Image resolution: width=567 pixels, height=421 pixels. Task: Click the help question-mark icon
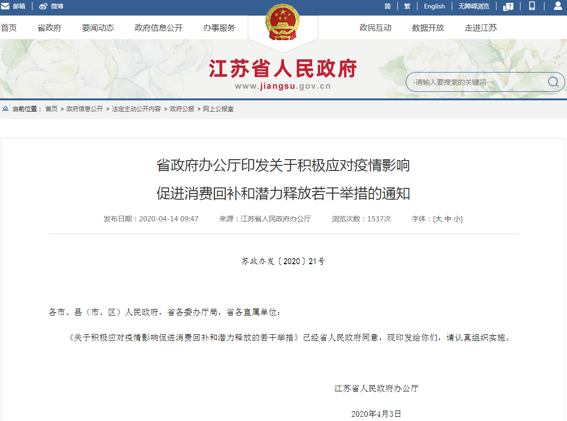point(508,6)
